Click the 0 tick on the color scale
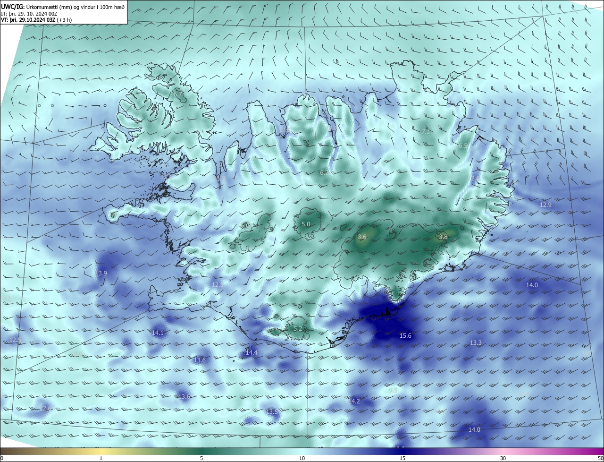 tap(2, 458)
